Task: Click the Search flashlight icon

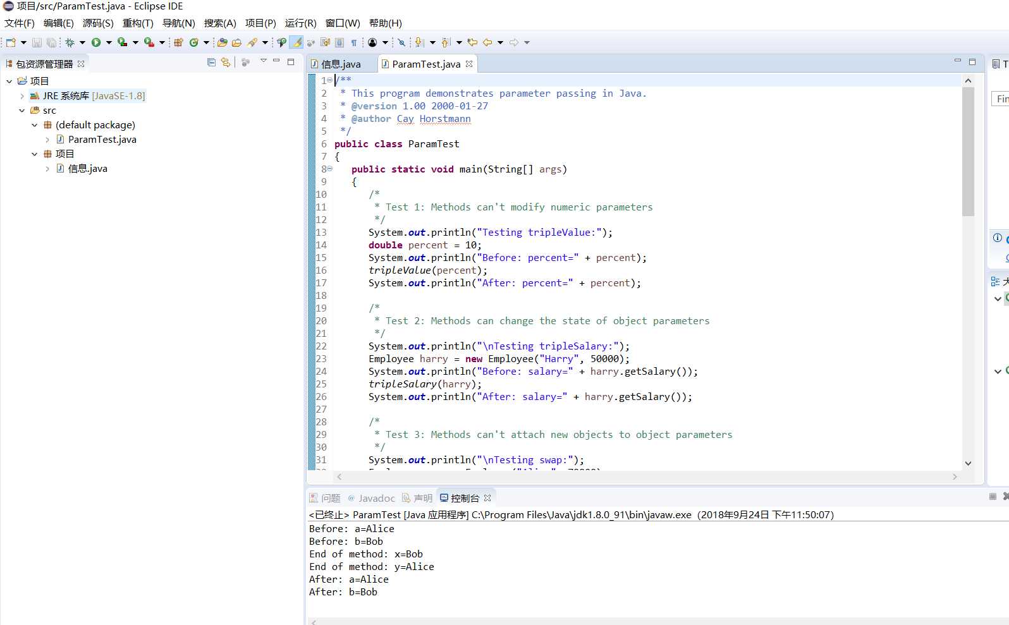Action: (x=252, y=42)
